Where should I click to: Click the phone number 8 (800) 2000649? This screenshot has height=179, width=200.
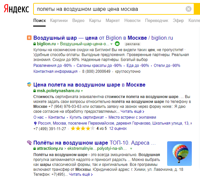click(96, 71)
